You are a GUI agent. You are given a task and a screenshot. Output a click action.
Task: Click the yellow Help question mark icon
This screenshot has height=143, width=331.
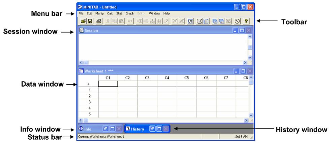(x=246, y=21)
